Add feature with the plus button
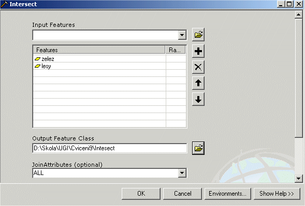 (x=198, y=51)
